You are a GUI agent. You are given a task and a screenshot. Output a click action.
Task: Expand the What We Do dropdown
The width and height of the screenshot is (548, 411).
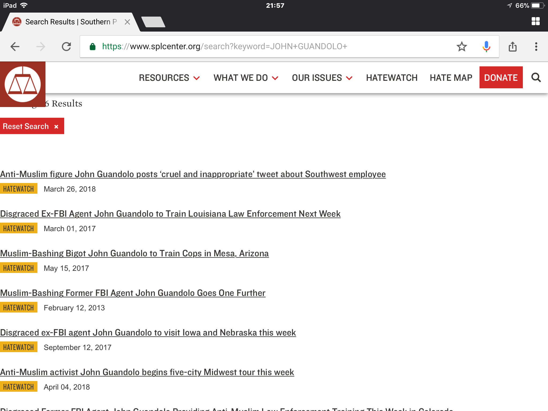pyautogui.click(x=246, y=78)
